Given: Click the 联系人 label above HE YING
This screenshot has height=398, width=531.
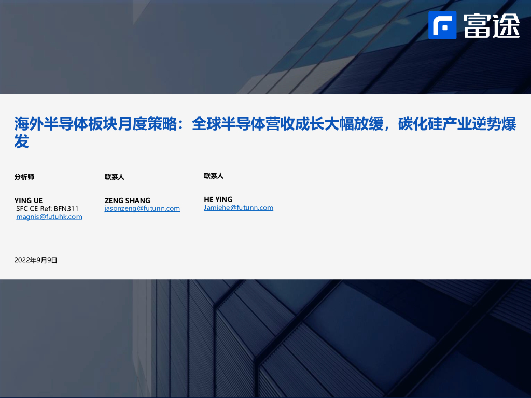Looking at the screenshot, I should (x=214, y=176).
